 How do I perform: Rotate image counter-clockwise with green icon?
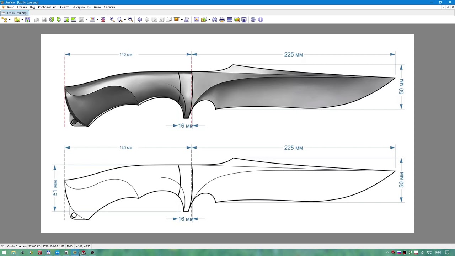pos(52,20)
